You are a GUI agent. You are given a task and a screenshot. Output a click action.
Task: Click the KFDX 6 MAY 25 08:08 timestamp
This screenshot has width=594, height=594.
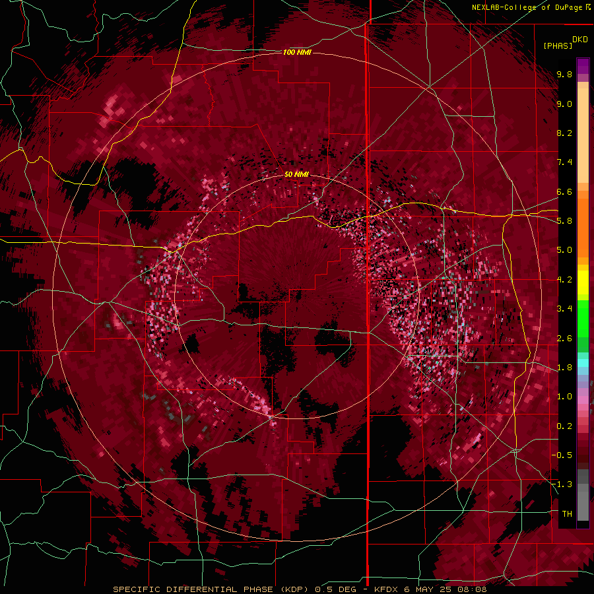pos(430,589)
